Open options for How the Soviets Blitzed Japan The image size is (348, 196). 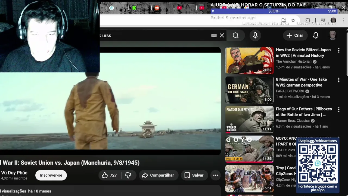point(339,50)
